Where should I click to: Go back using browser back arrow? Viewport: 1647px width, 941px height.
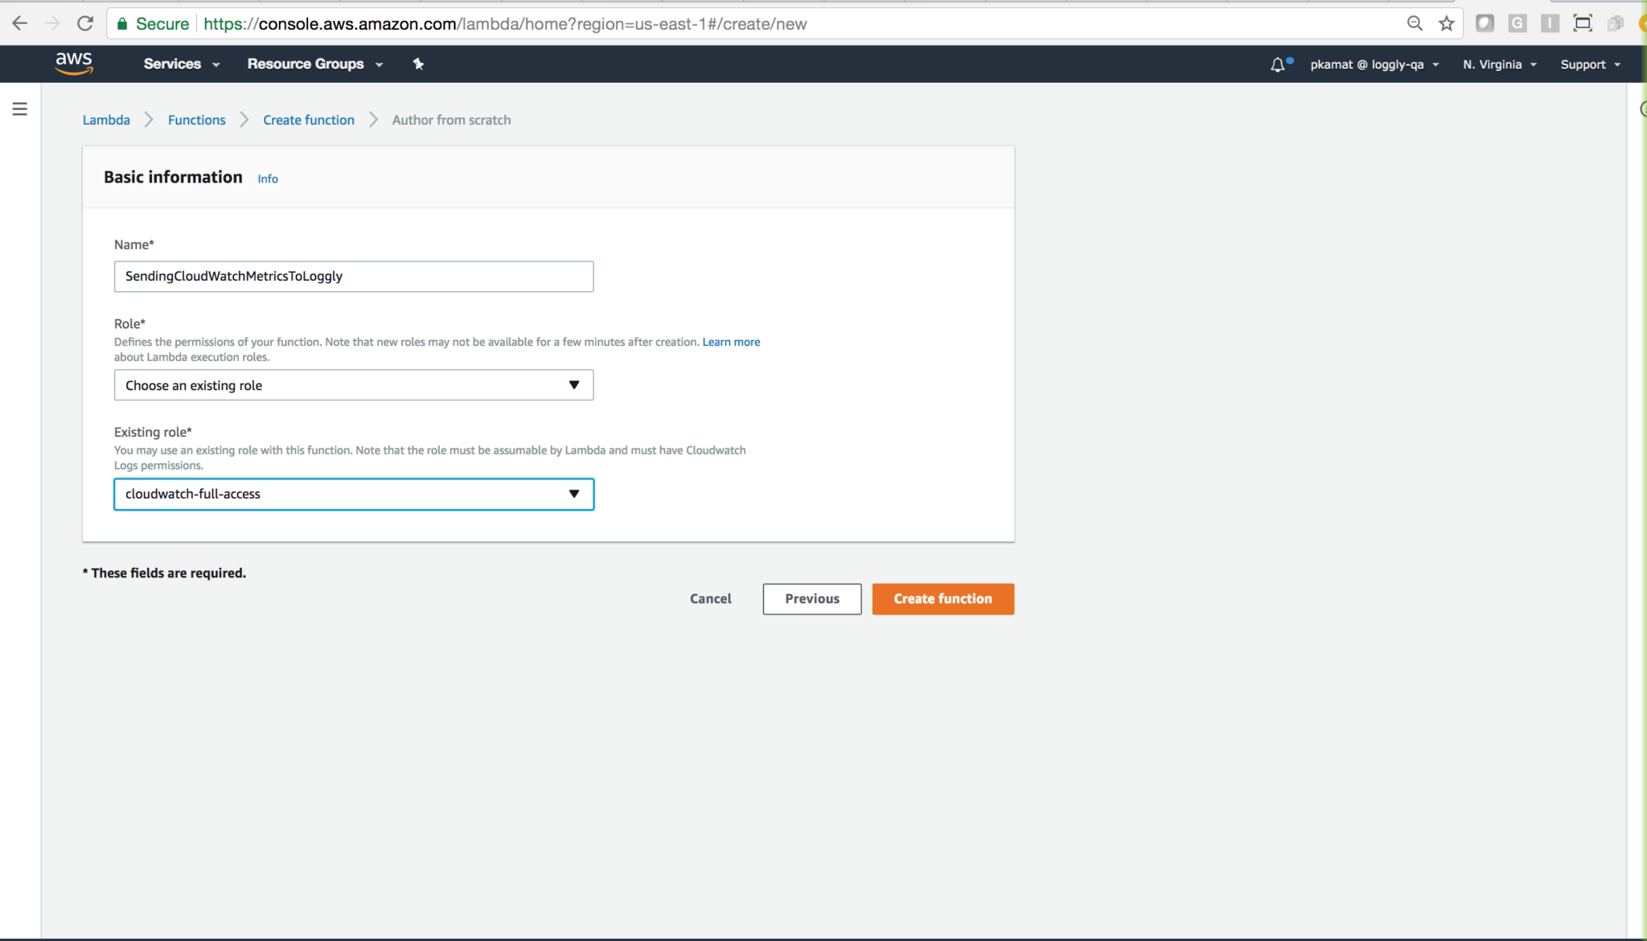[19, 23]
